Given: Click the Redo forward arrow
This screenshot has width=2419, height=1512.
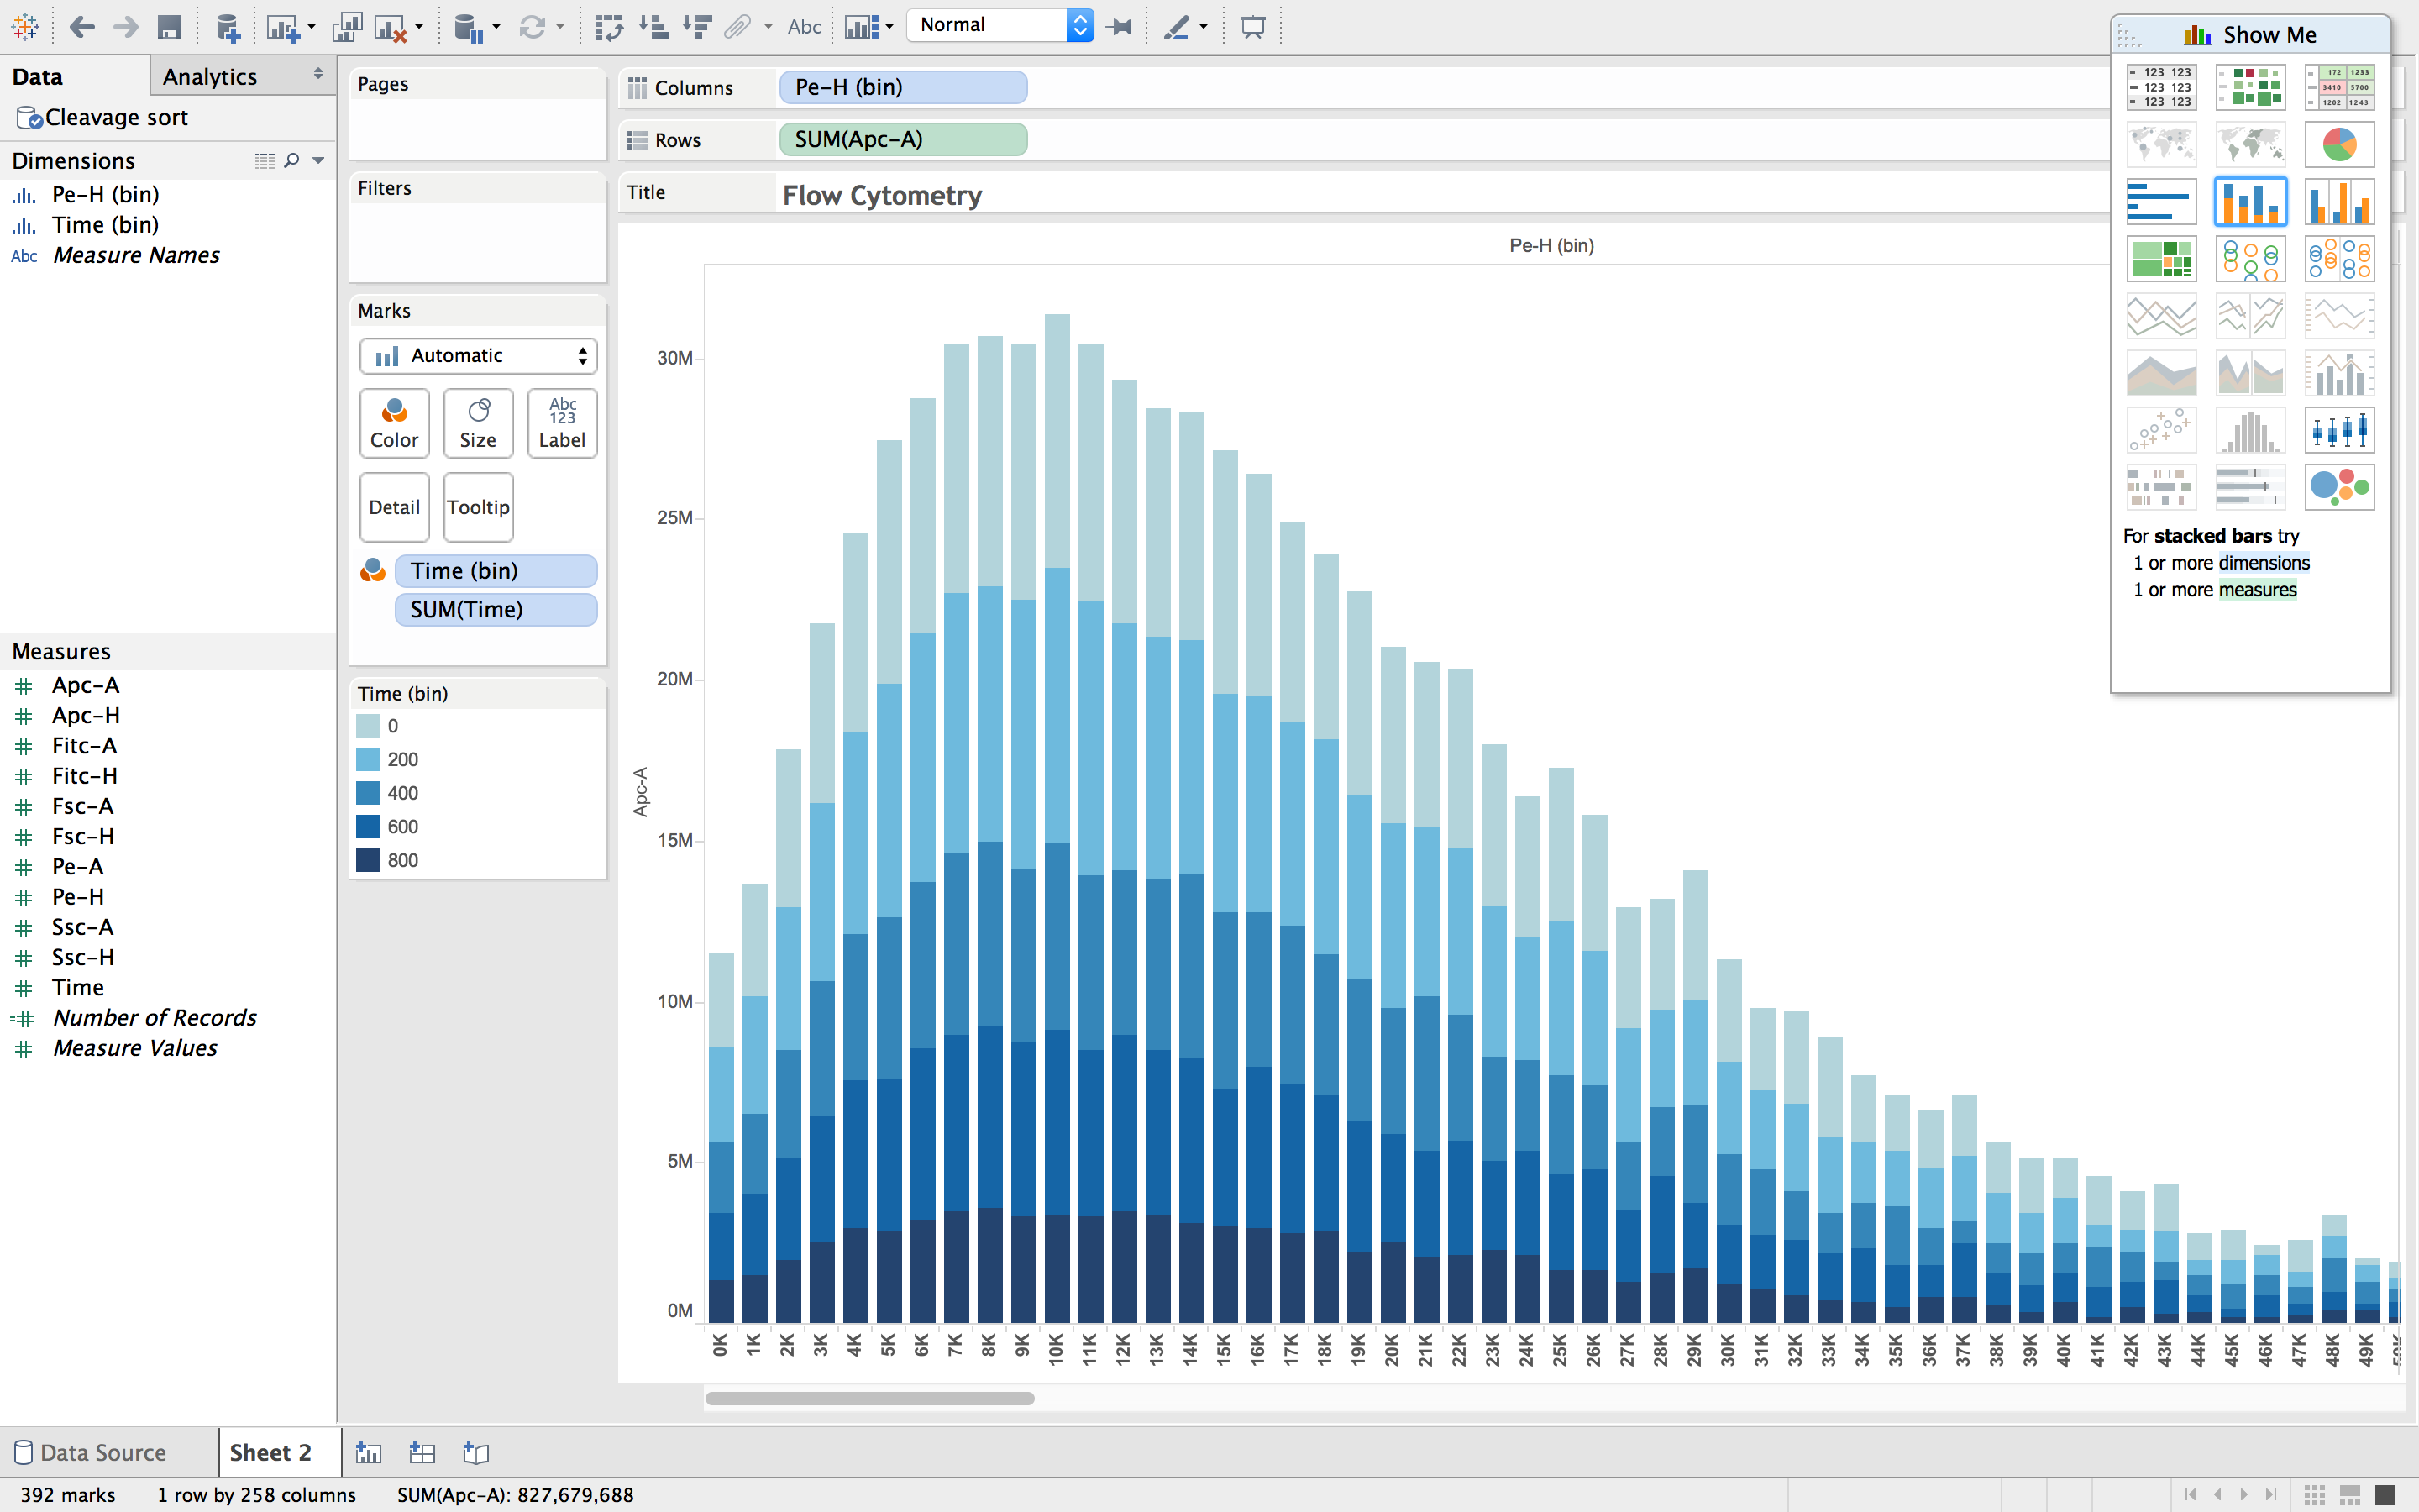Looking at the screenshot, I should 126,27.
